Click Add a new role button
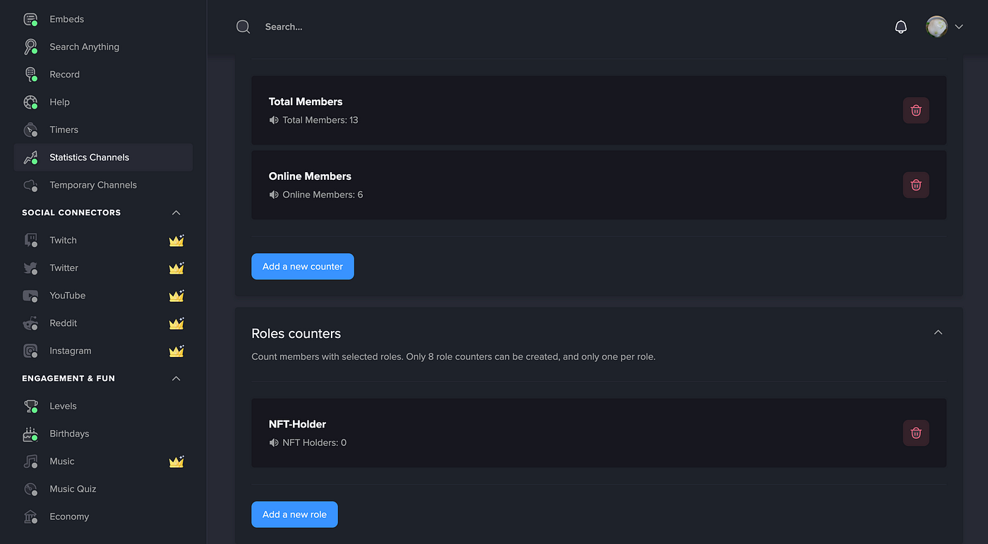Screen dimensions: 988x544 coord(294,514)
